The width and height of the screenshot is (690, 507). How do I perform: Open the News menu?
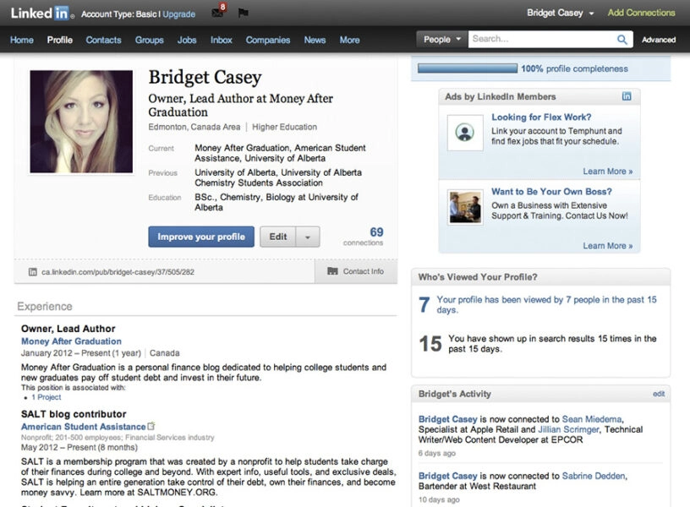(315, 40)
